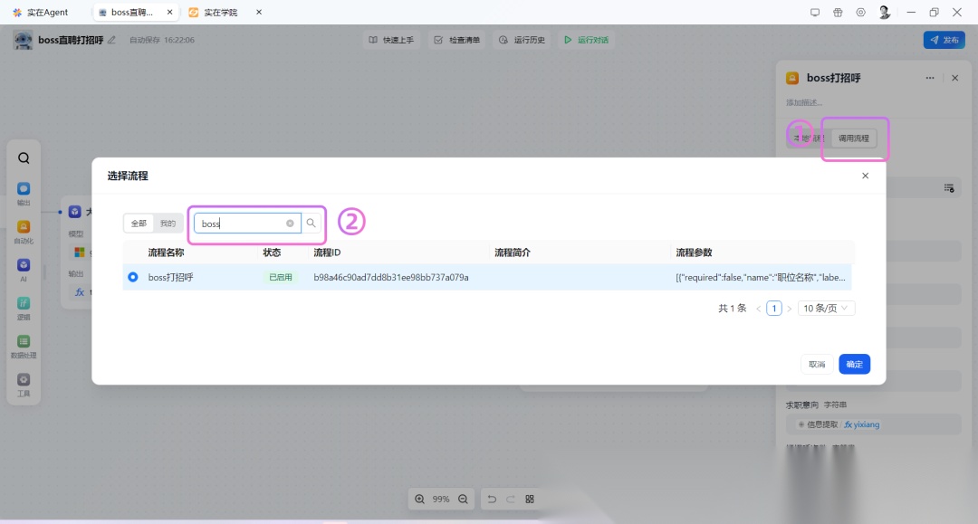Open the 10 条/页 page size dropdown
This screenshot has width=978, height=524.
pyautogui.click(x=826, y=308)
